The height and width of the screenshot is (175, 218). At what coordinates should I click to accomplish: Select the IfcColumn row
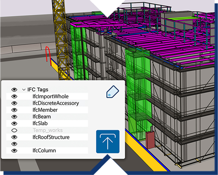47,151
